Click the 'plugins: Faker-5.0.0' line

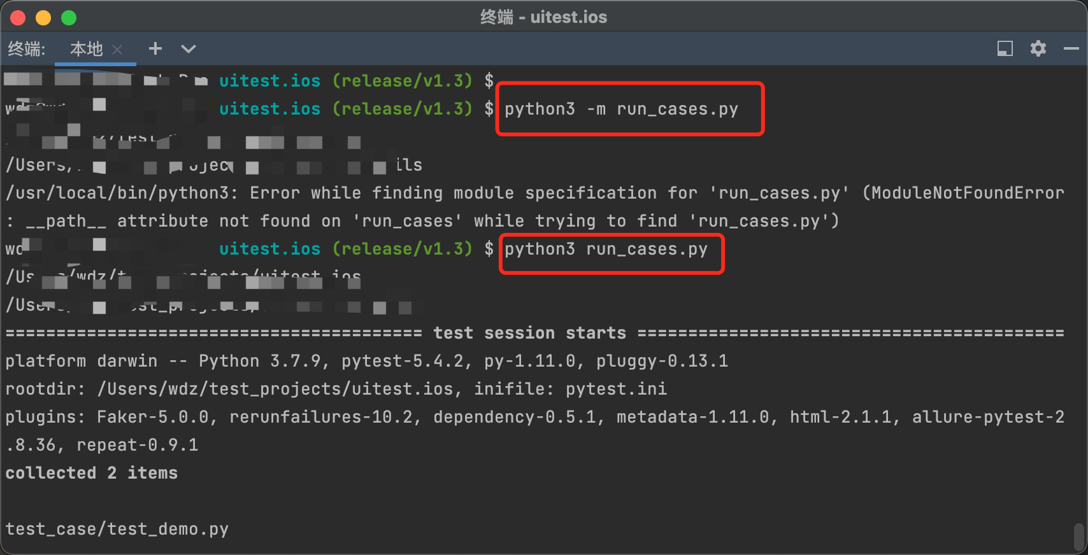tap(535, 417)
